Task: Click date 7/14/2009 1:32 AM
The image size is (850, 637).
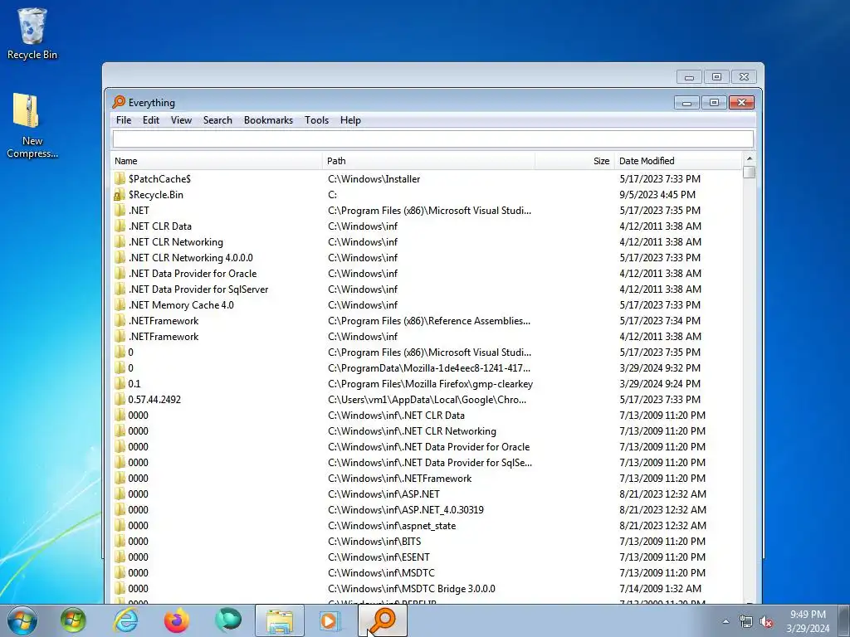Action: (660, 588)
